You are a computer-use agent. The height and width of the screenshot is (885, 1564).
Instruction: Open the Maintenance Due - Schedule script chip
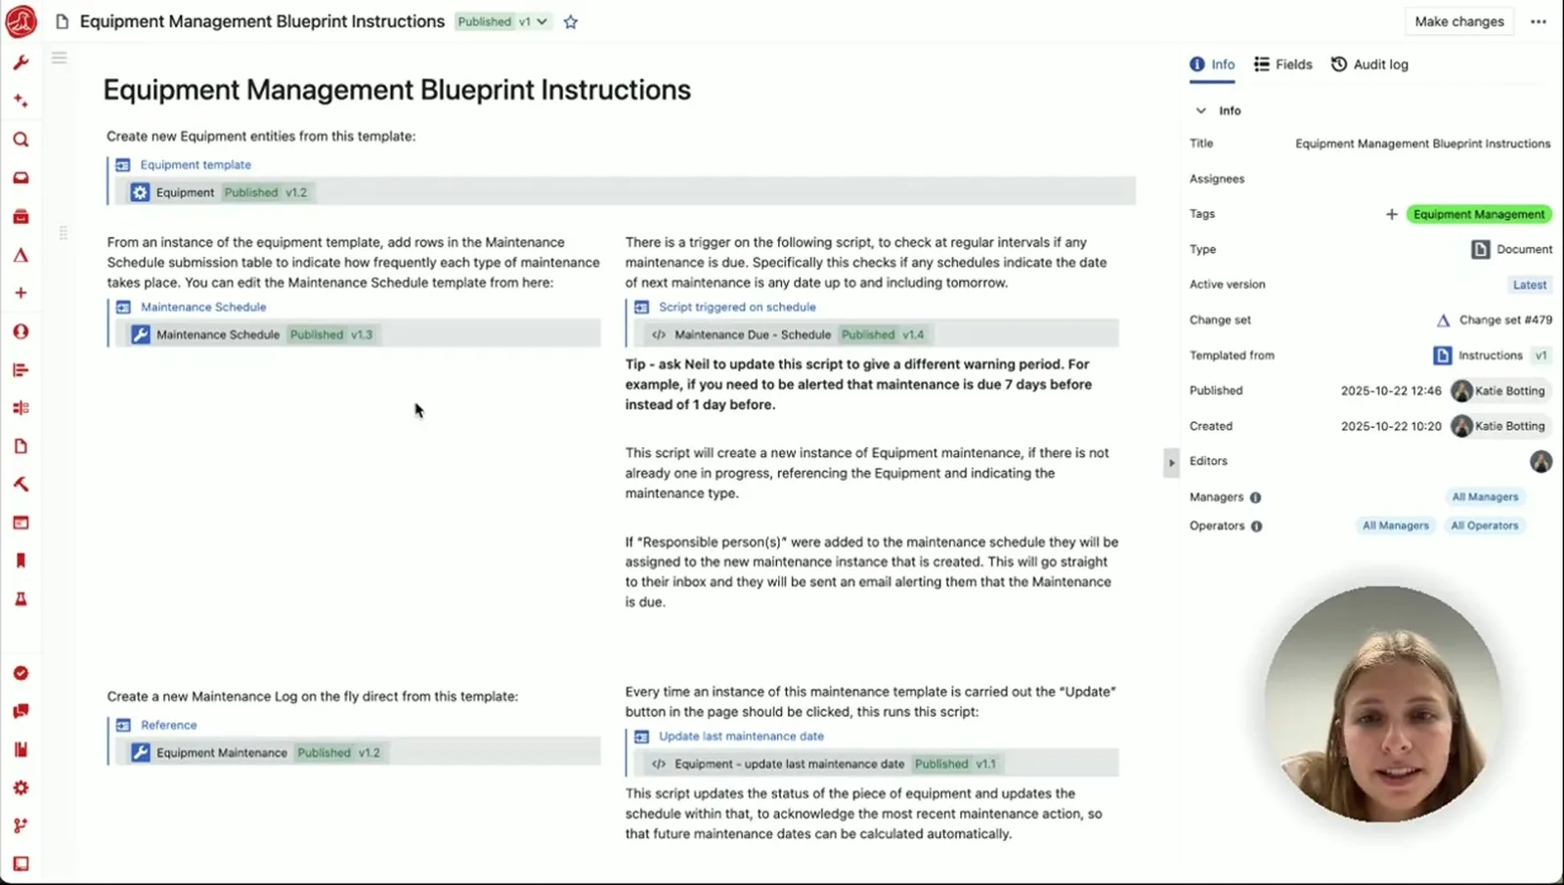(788, 334)
